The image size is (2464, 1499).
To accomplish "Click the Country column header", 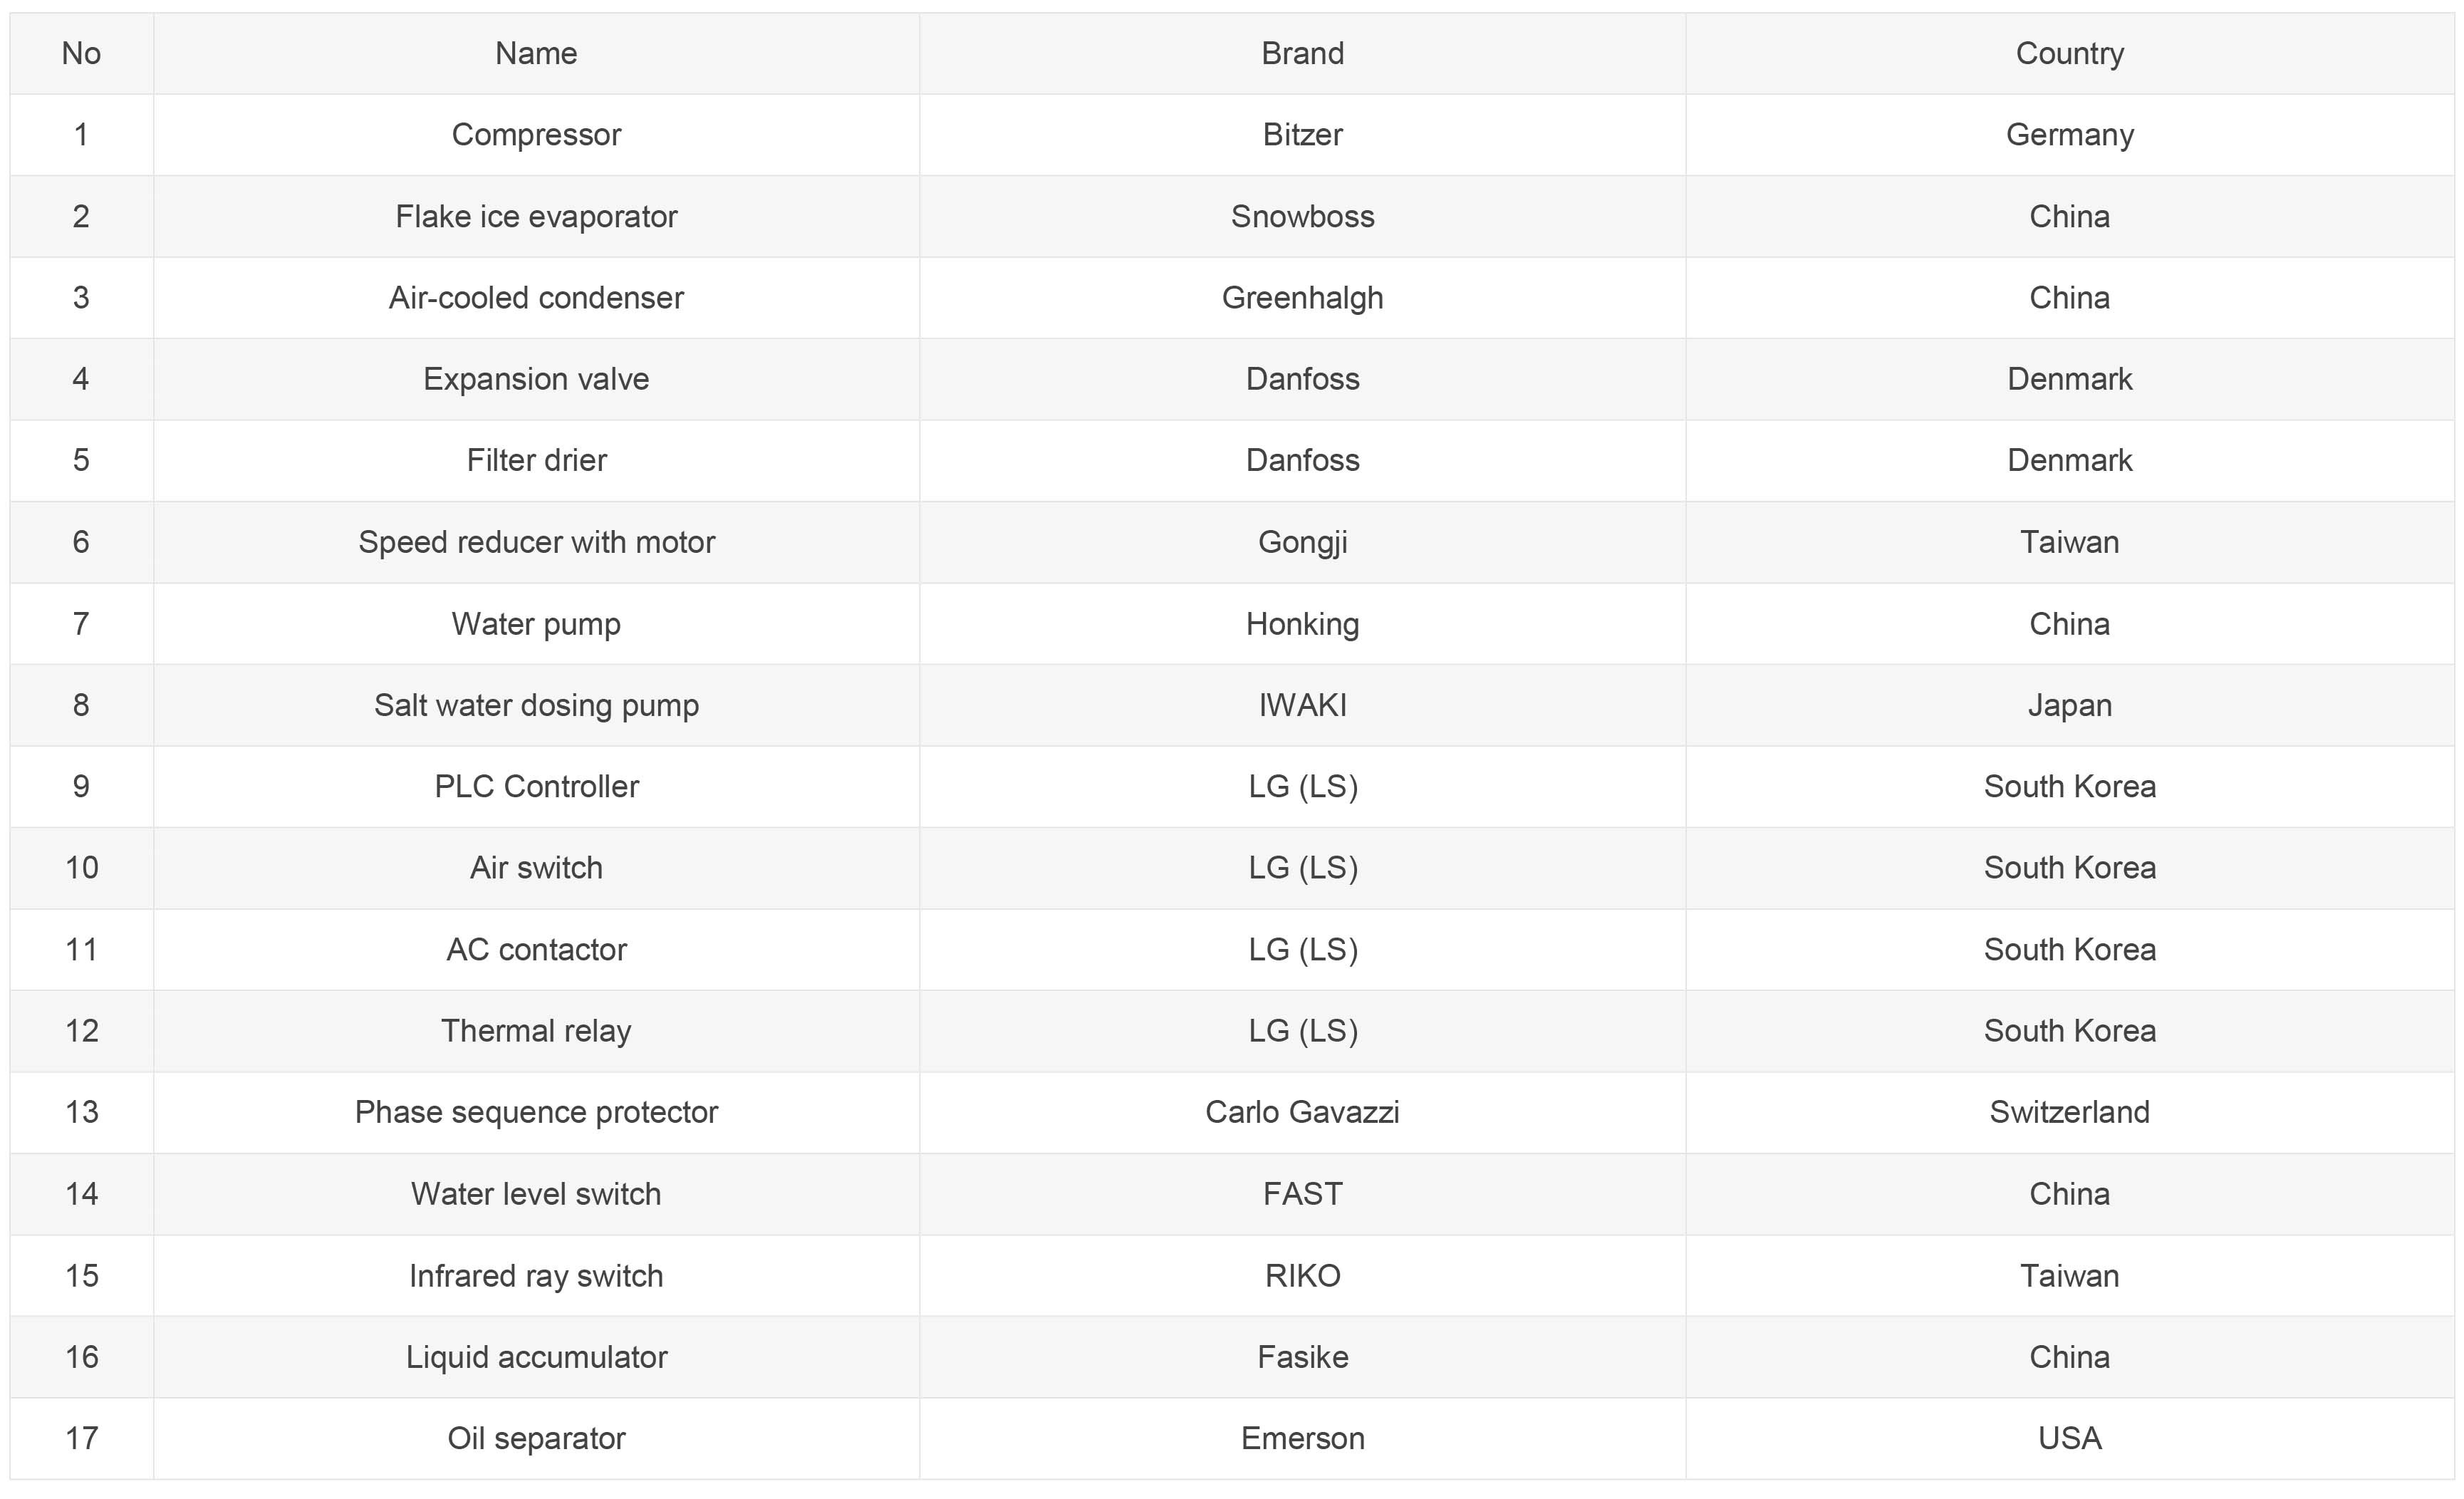I will click(2069, 53).
